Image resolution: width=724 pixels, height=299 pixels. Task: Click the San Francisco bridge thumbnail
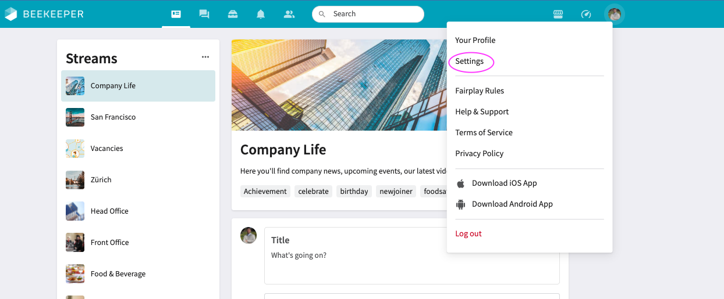(x=75, y=117)
